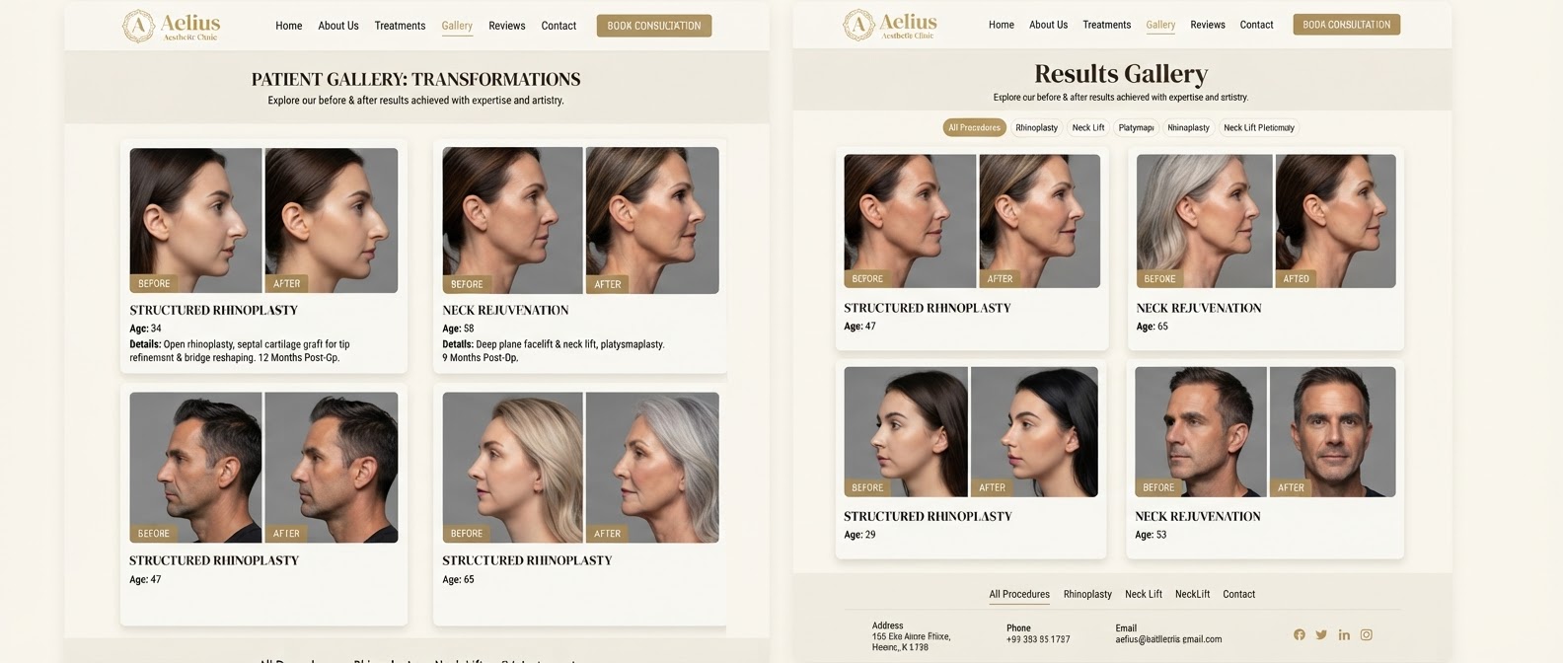The height and width of the screenshot is (663, 1563).
Task: Click the phone number +99 383 85 1737
Action: 1038,639
